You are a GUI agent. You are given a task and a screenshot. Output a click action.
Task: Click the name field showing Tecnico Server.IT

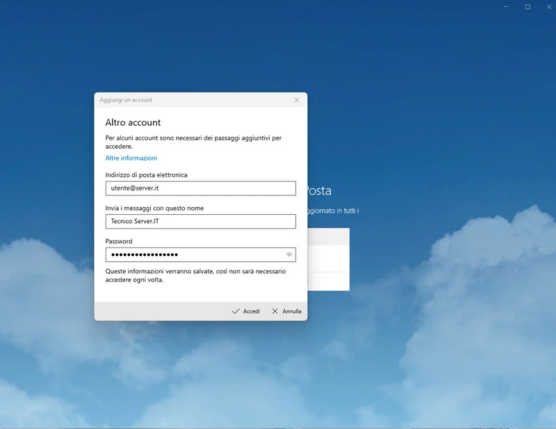click(x=199, y=221)
